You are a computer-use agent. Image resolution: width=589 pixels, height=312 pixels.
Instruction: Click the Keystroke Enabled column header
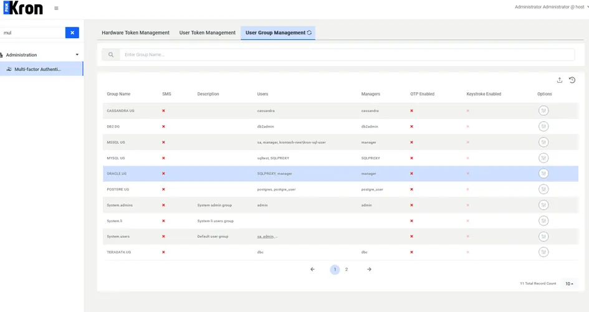484,94
